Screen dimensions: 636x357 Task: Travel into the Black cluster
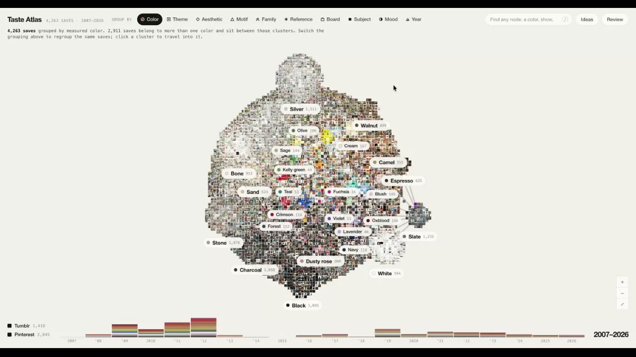[x=302, y=306]
